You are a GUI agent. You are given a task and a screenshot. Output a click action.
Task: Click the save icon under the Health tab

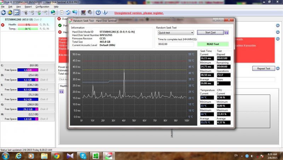[62, 91]
